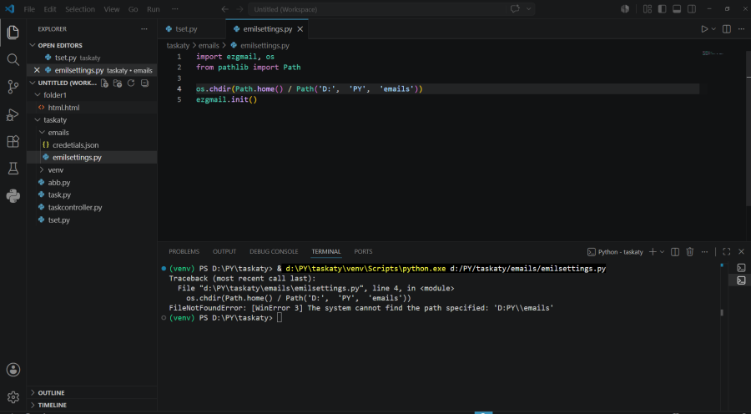Switch to the tset.py editor tab

[186, 29]
